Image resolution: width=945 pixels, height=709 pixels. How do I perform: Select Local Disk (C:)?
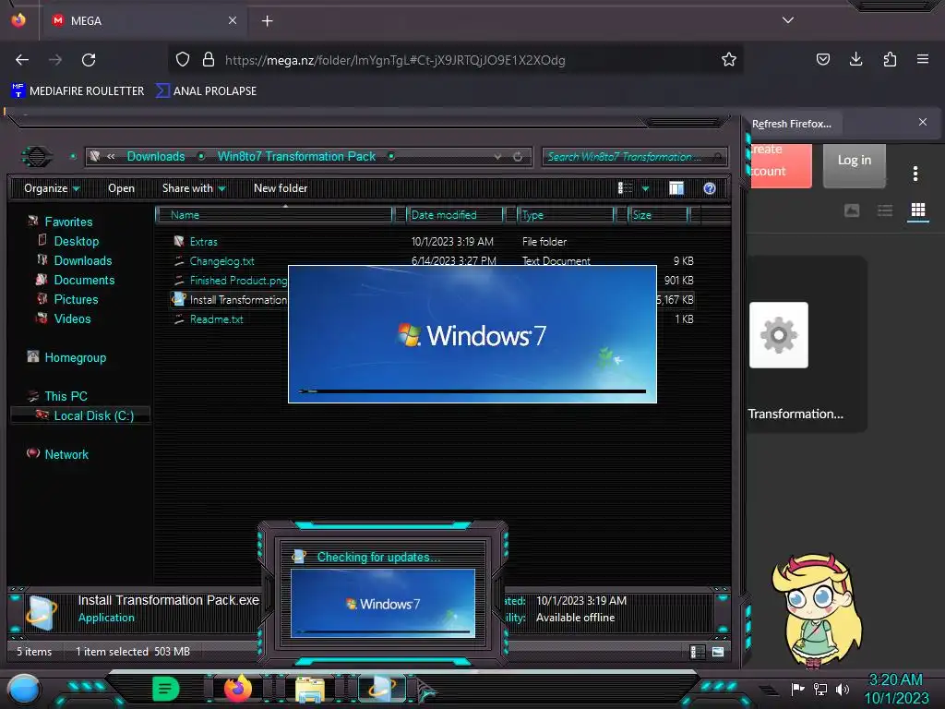[81, 415]
